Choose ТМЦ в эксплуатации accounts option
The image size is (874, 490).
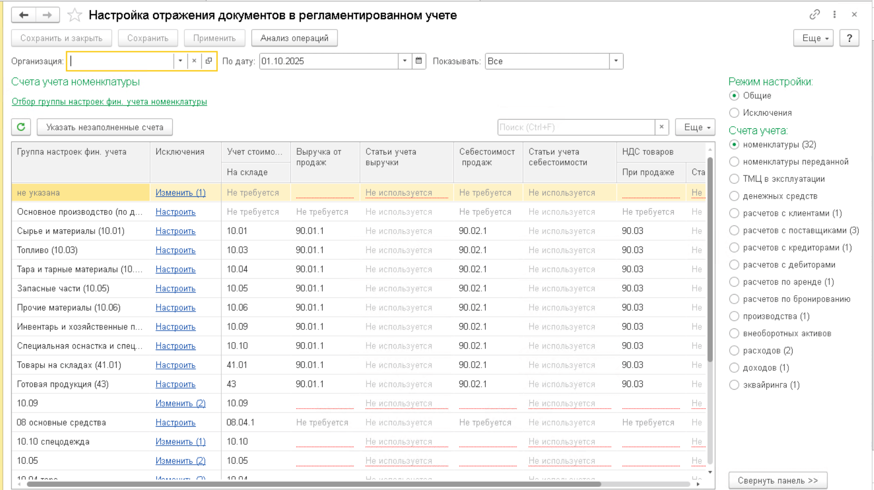tap(734, 179)
